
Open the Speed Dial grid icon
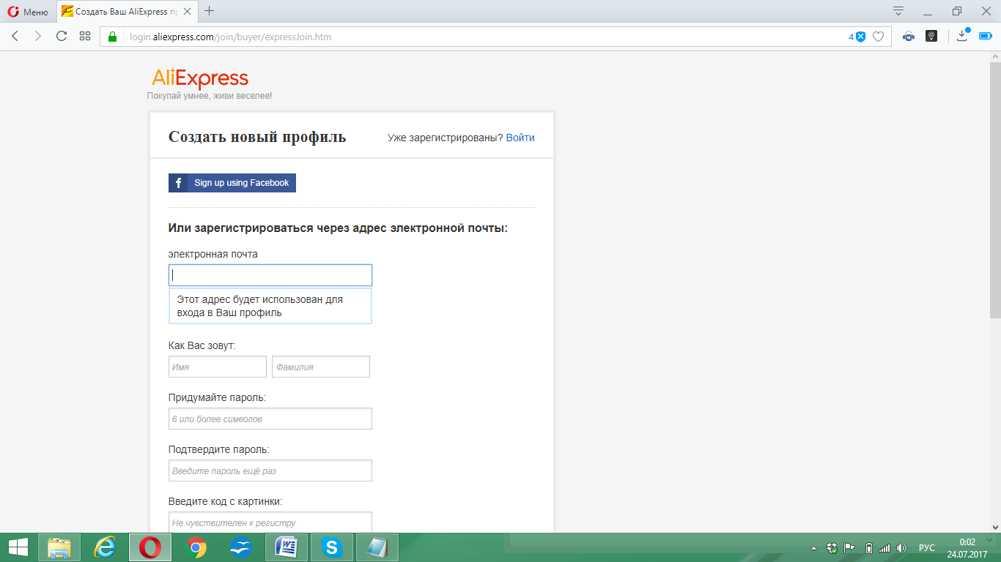click(x=85, y=36)
